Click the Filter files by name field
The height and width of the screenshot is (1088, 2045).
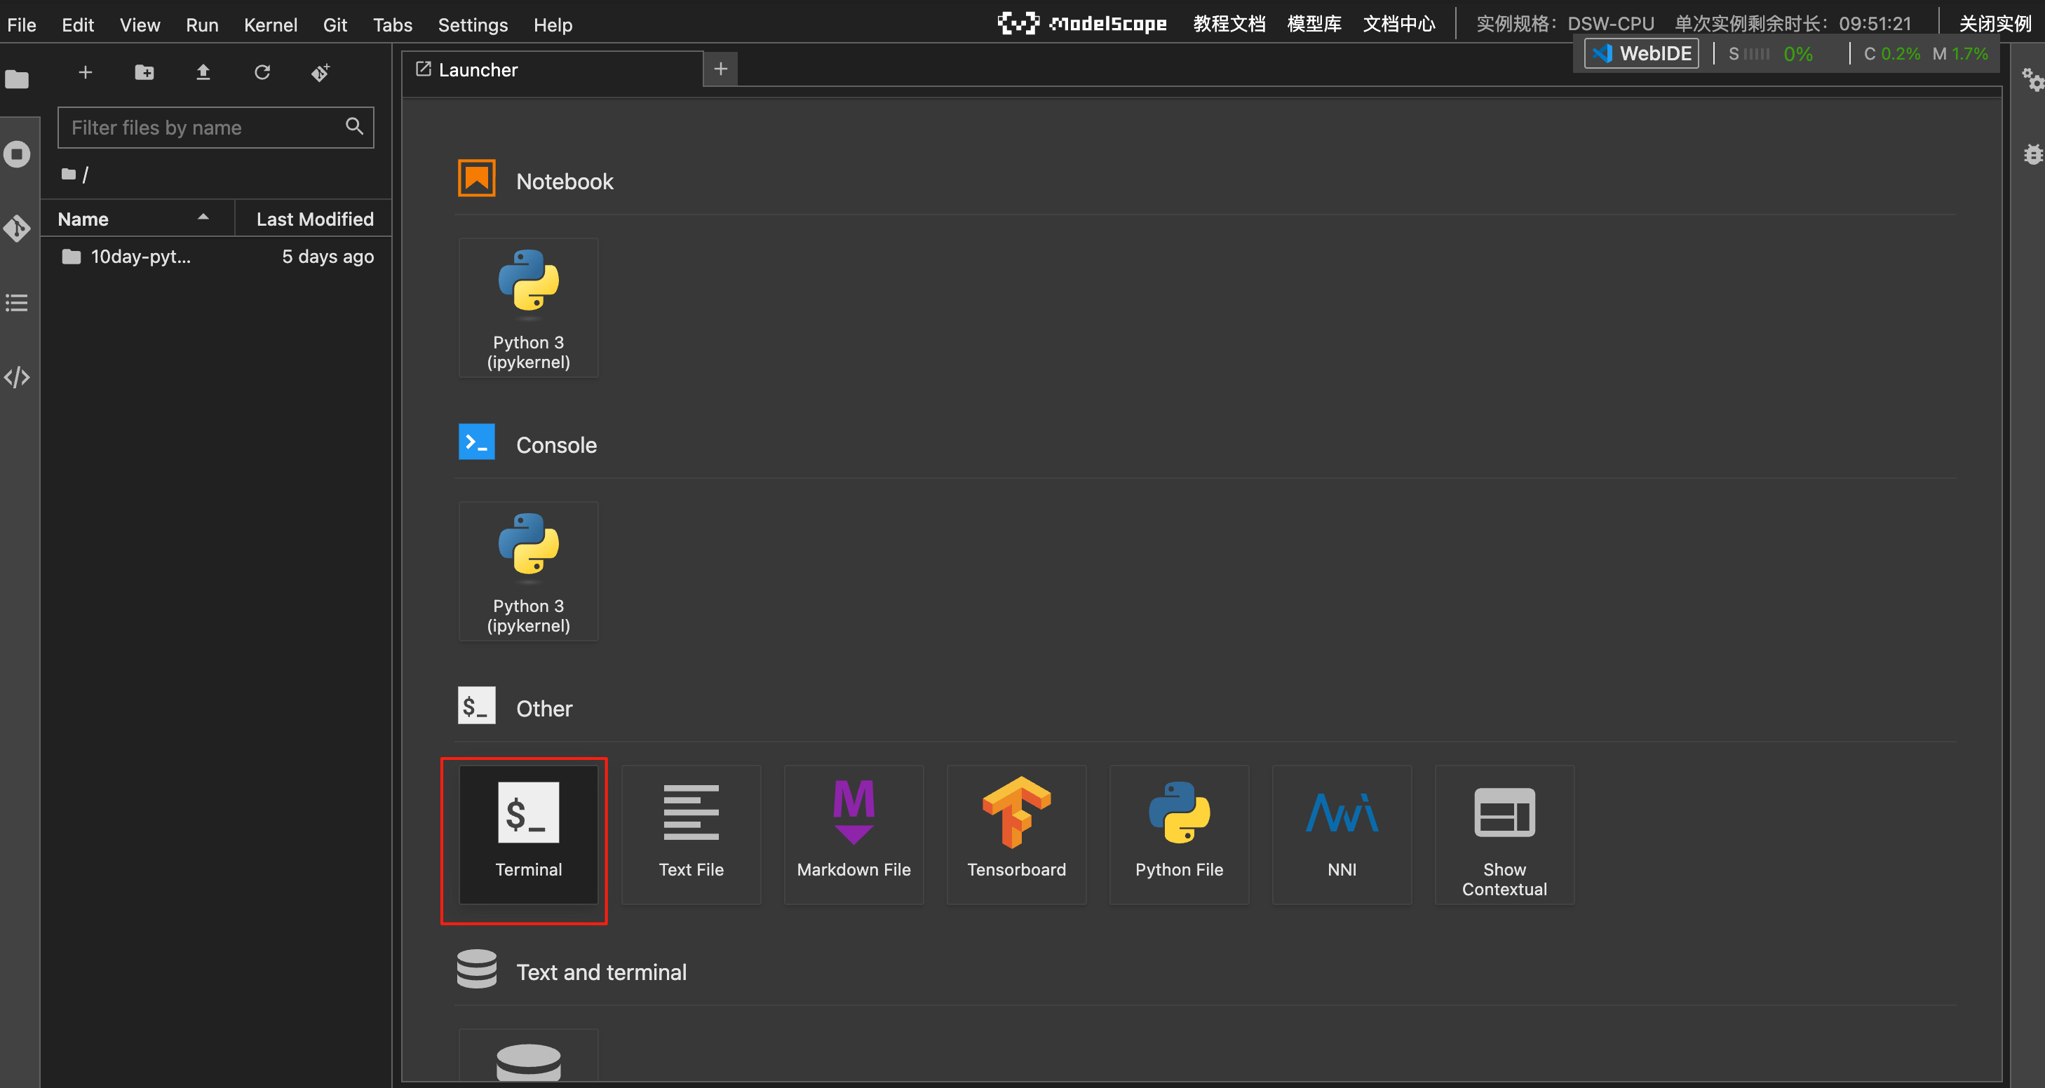tap(205, 128)
